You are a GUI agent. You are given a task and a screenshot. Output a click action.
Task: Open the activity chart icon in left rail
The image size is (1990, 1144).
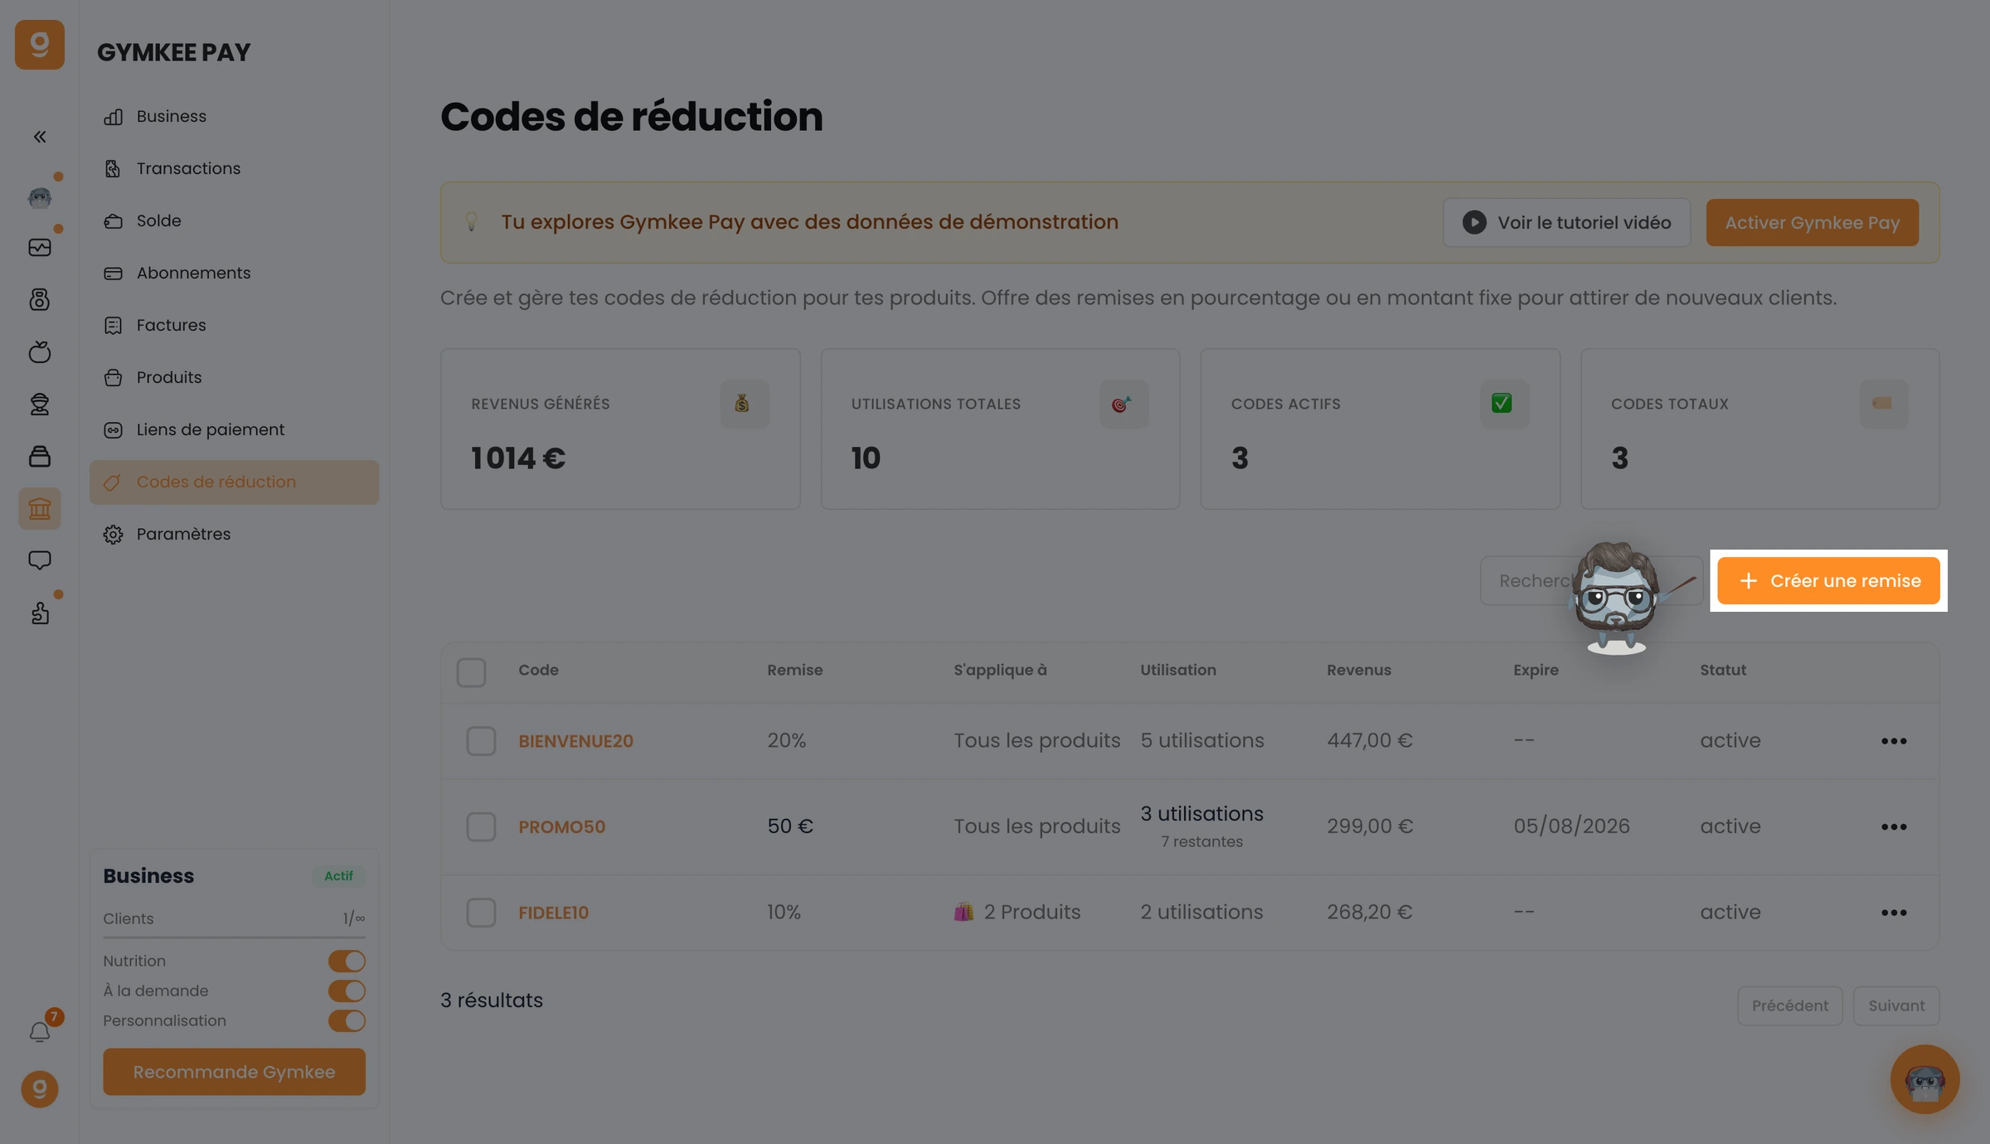(40, 248)
